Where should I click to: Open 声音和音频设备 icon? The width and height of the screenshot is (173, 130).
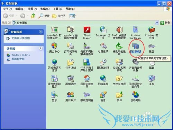[135, 62]
